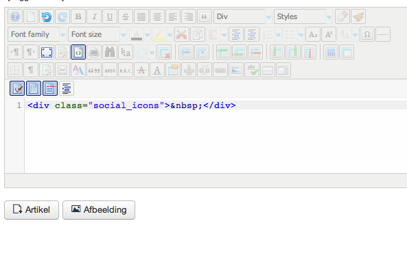Open the editor Help icon

[x=15, y=17]
